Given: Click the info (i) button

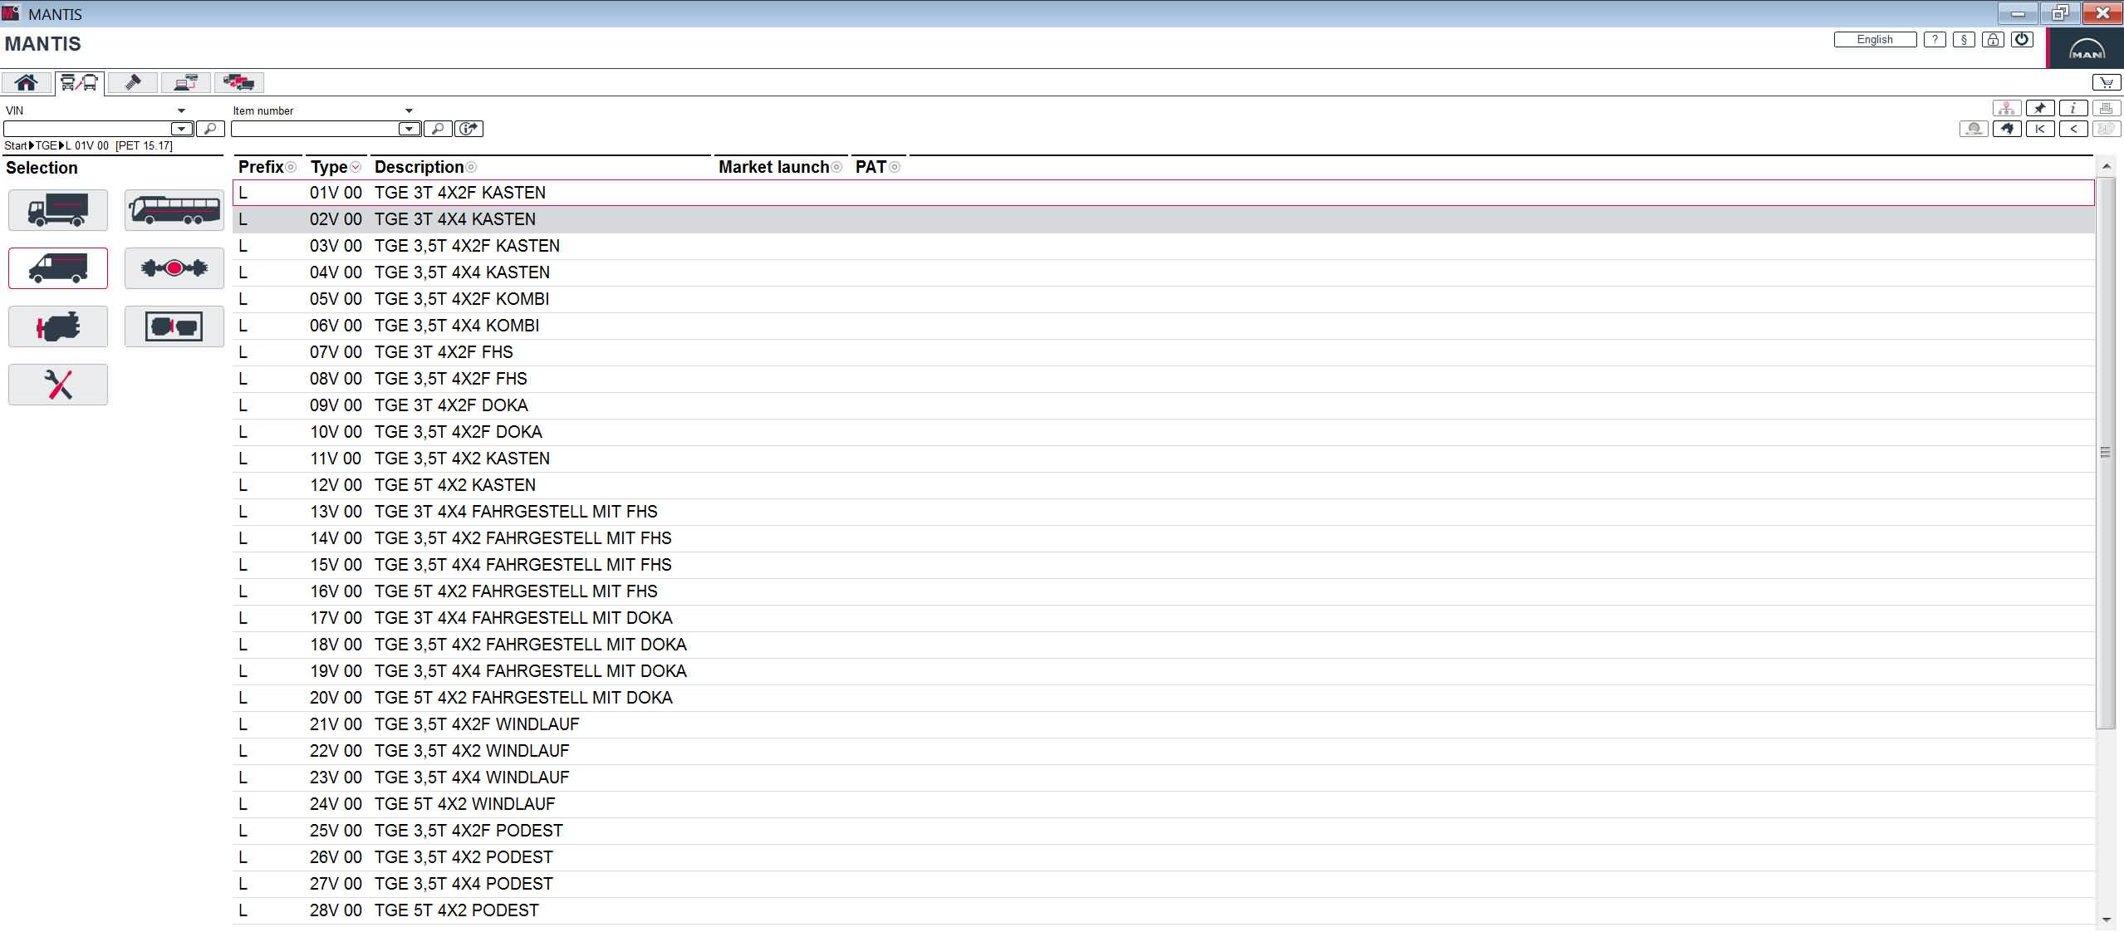Looking at the screenshot, I should [x=2073, y=108].
